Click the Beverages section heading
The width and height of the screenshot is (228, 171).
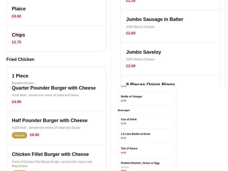(124, 110)
